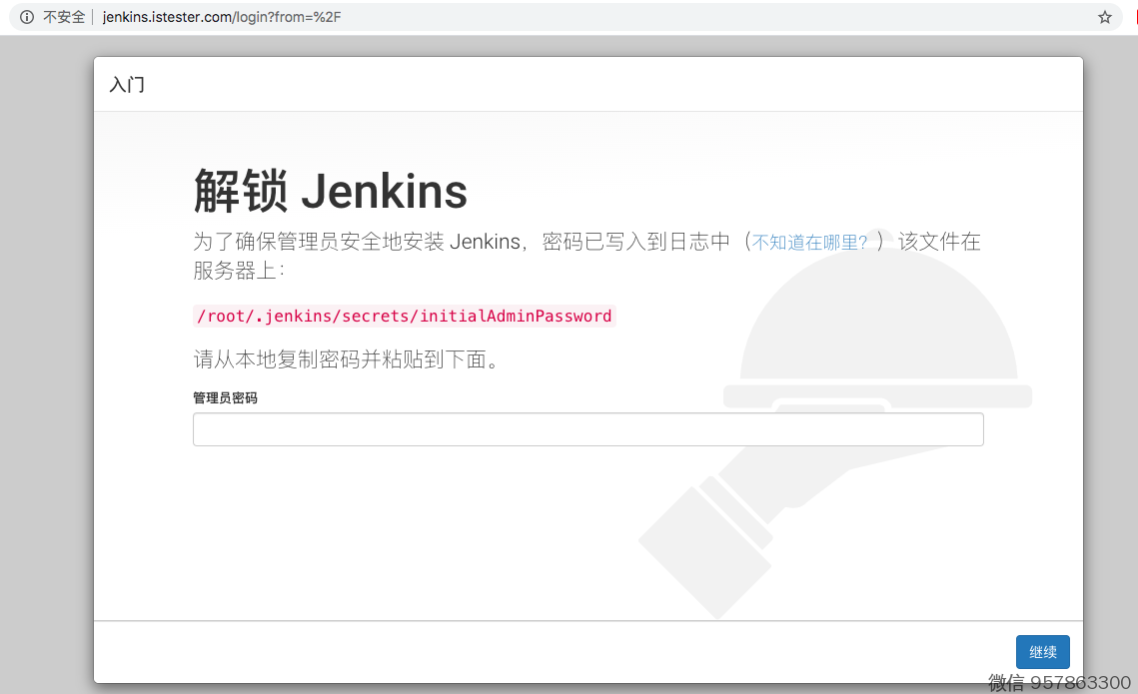Click the 解锁 Jenkins main heading
Image resolution: width=1138 pixels, height=694 pixels.
(x=330, y=191)
